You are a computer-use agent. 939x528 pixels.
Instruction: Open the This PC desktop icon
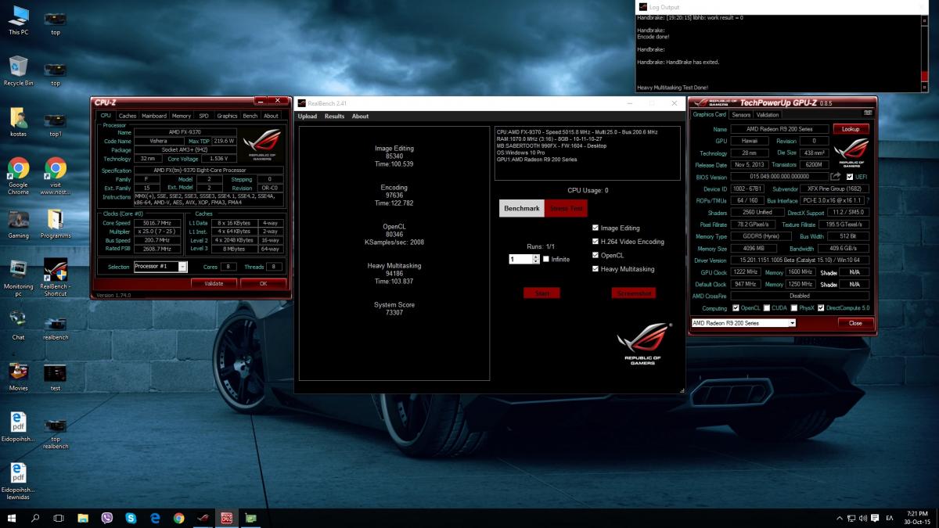pyautogui.click(x=19, y=20)
